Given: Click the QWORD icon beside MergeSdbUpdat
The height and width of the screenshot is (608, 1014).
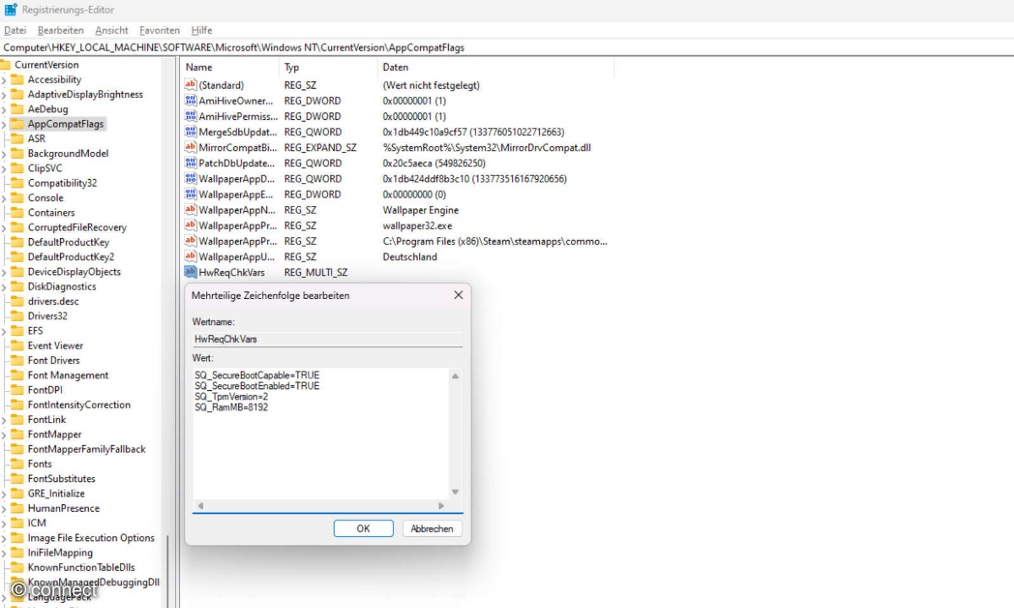Looking at the screenshot, I should point(190,132).
